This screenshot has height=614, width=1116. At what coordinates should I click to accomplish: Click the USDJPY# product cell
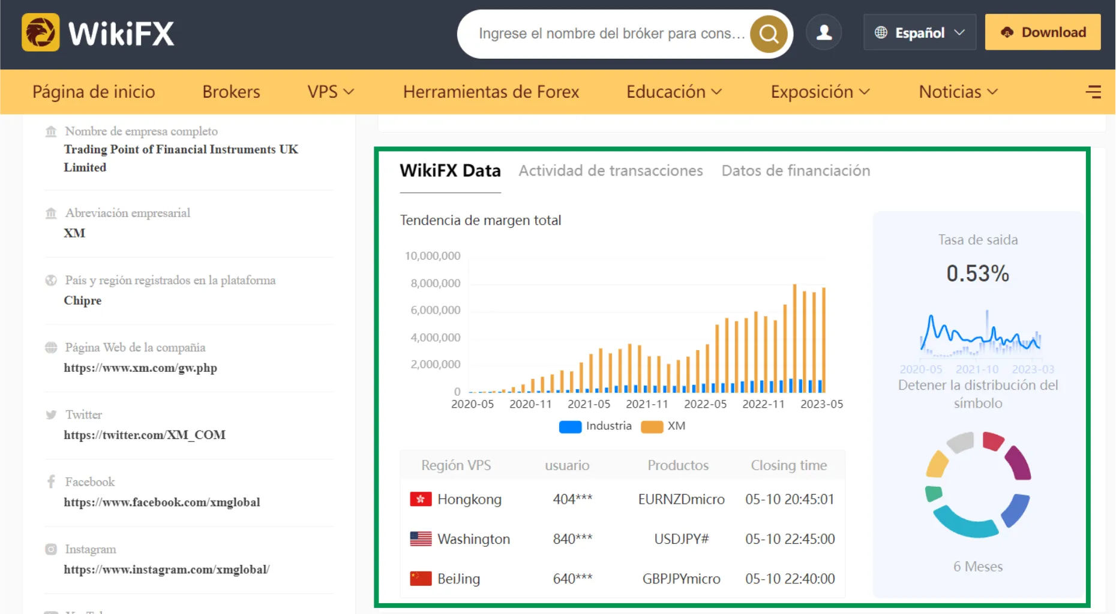coord(681,538)
